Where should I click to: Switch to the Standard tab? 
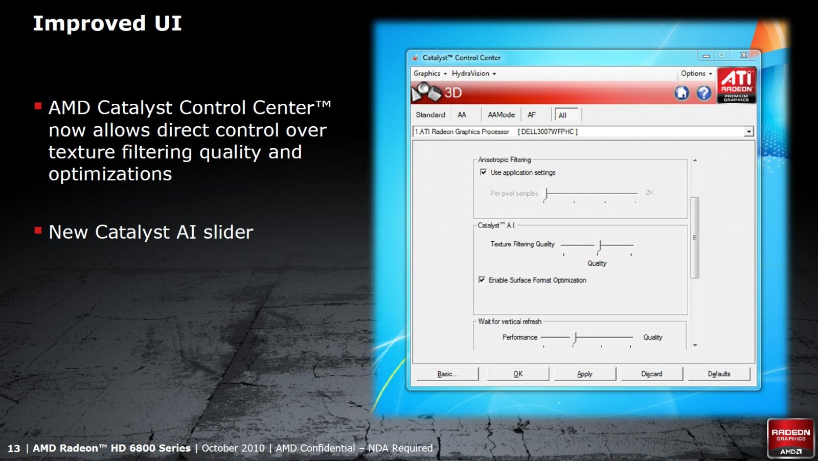[430, 115]
